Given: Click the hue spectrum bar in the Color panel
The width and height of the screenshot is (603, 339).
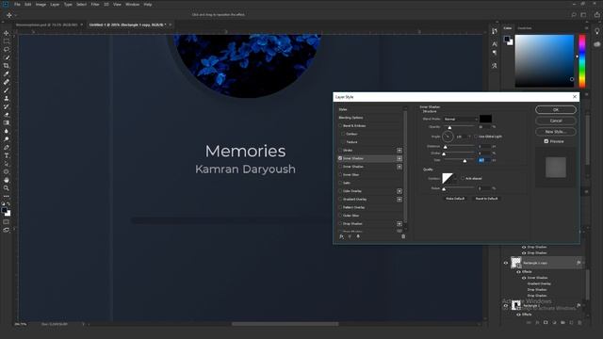Looking at the screenshot, I should (582, 60).
